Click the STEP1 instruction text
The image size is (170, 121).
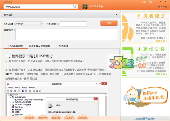click(58, 76)
